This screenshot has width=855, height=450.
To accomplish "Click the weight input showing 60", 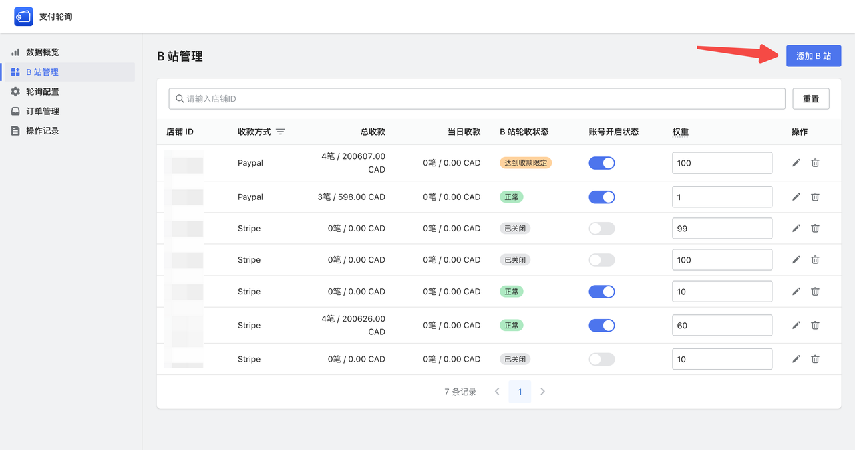I will tap(721, 326).
